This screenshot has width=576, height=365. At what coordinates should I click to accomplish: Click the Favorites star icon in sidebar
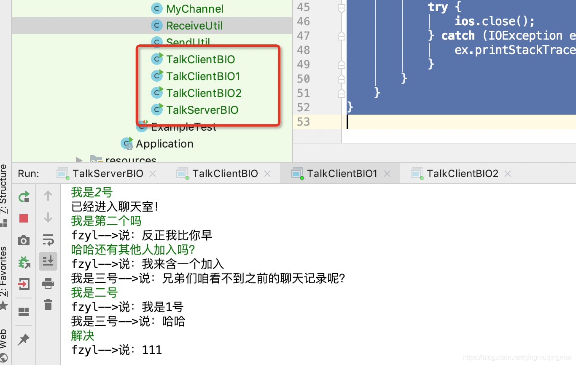pyautogui.click(x=4, y=305)
